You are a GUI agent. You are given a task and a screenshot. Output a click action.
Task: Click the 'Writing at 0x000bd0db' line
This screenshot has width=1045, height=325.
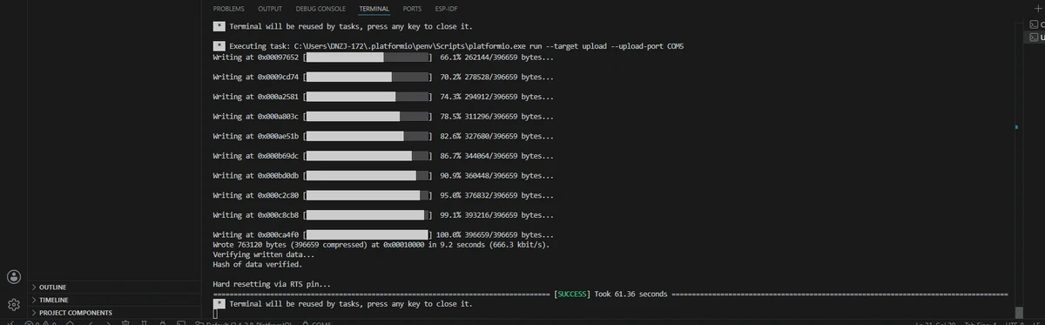[x=383, y=175]
